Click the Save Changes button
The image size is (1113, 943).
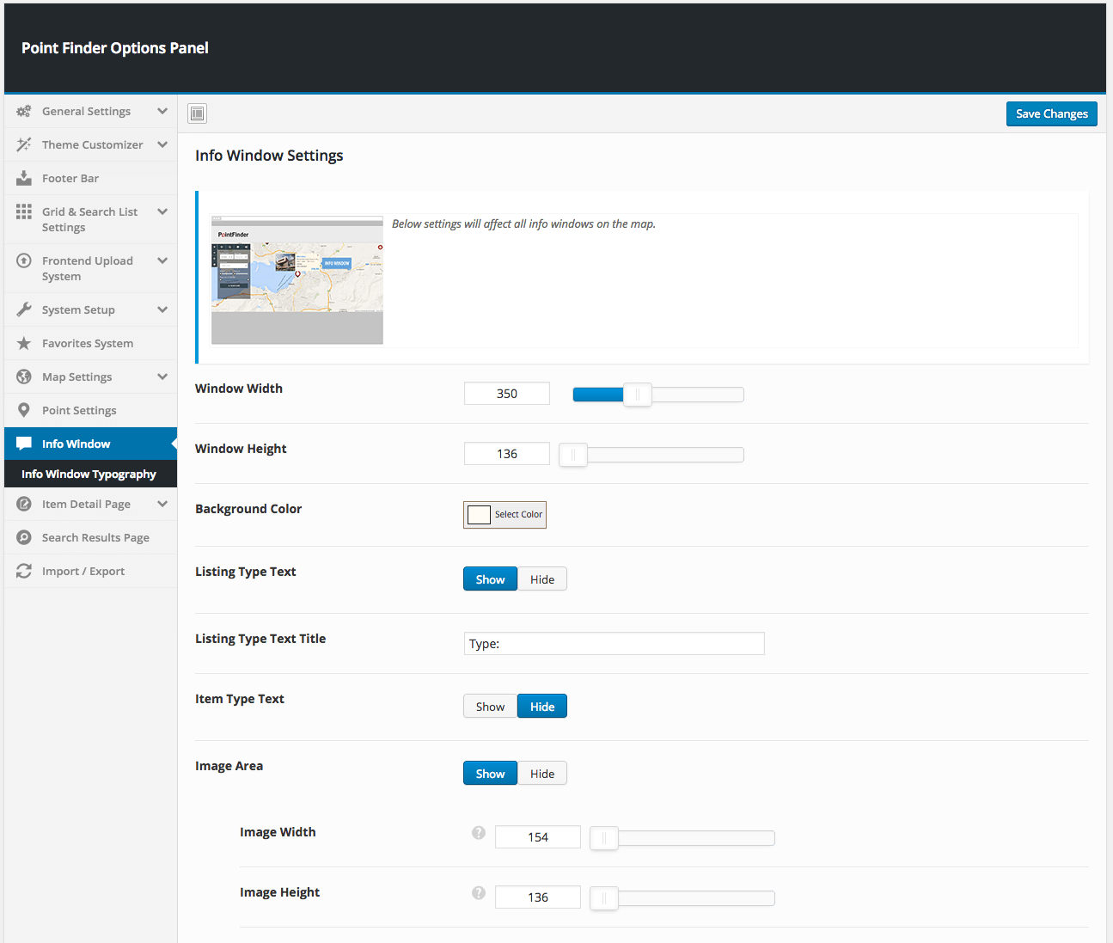point(1051,113)
